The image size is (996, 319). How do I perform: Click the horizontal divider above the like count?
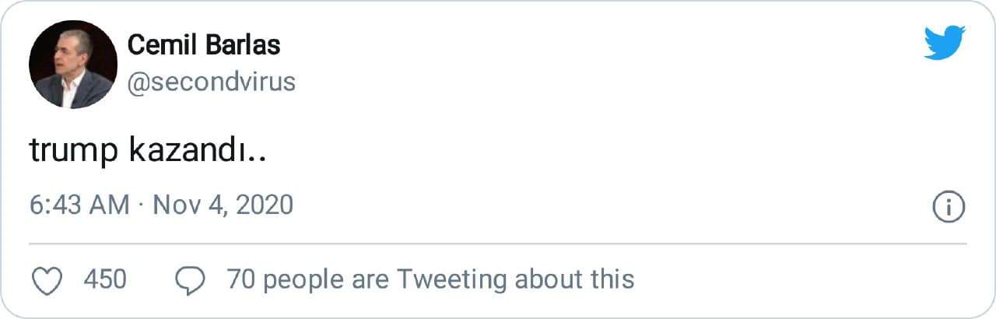point(498,244)
